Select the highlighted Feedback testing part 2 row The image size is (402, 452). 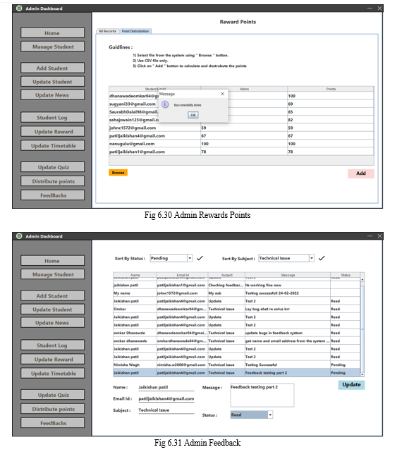point(236,373)
